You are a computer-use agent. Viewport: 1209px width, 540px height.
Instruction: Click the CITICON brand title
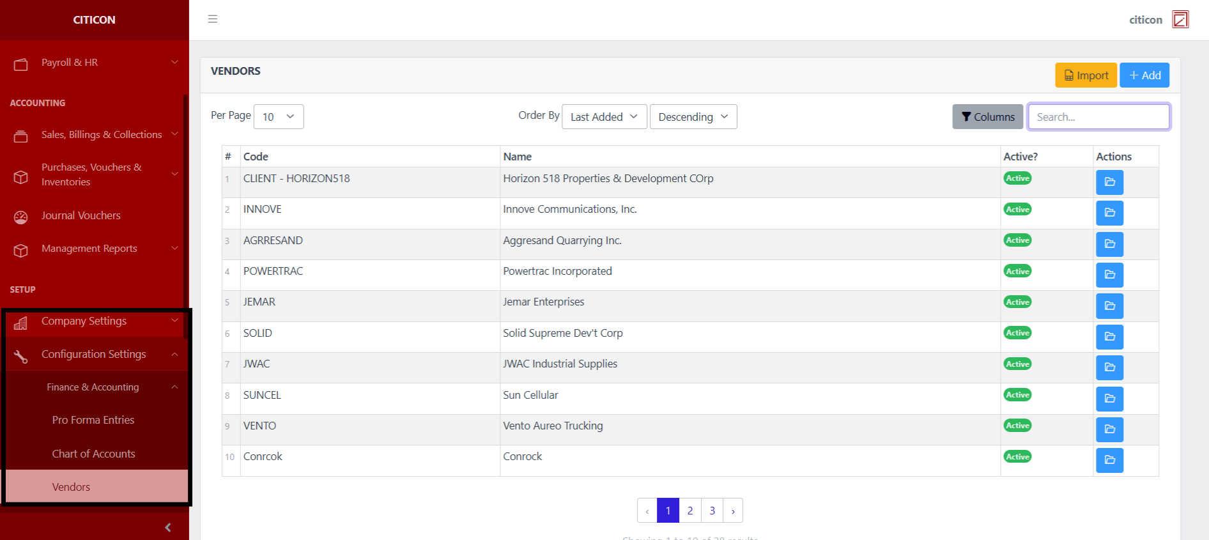point(95,20)
